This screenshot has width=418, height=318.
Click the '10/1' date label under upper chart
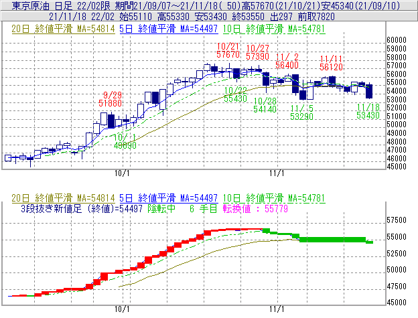[122, 173]
